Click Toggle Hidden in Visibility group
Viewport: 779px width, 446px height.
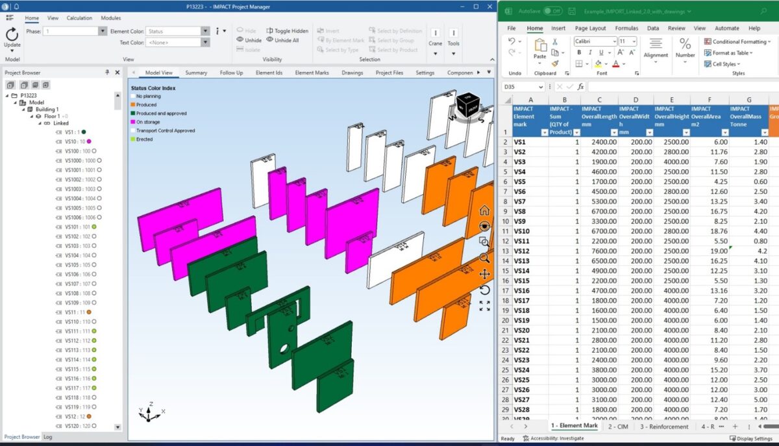[286, 30]
